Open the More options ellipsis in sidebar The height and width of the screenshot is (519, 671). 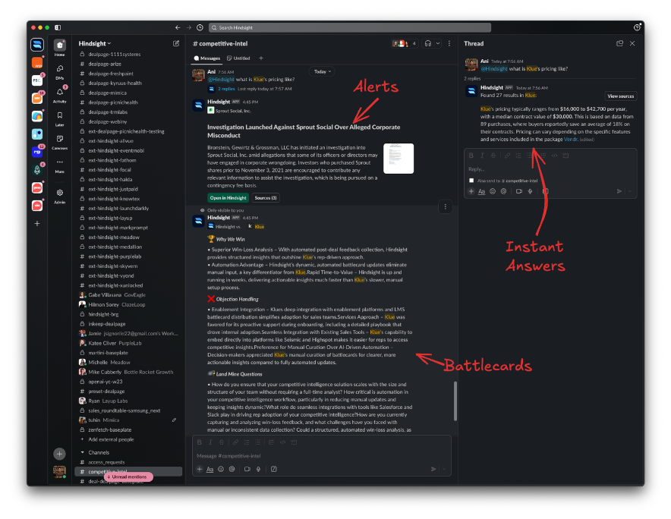59,165
